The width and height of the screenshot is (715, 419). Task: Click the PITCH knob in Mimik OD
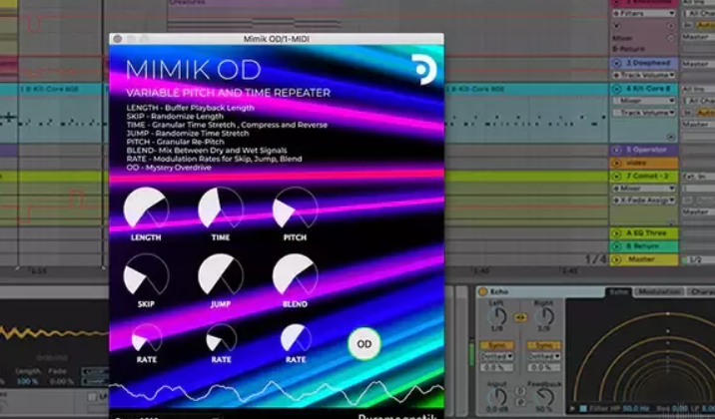(295, 208)
